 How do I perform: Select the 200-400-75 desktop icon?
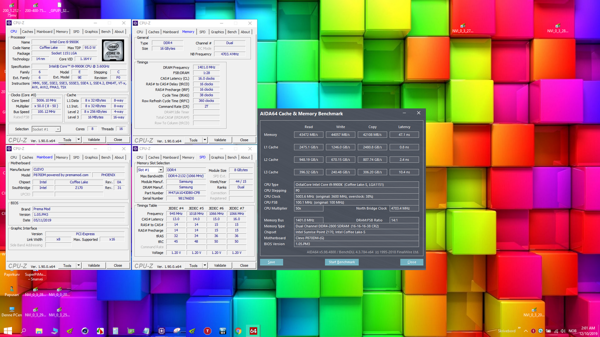tap(35, 6)
